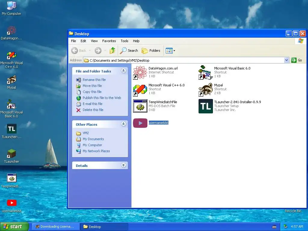Select Recycle Bin label on desktop
Screen dimensions: 308x231
293,211
